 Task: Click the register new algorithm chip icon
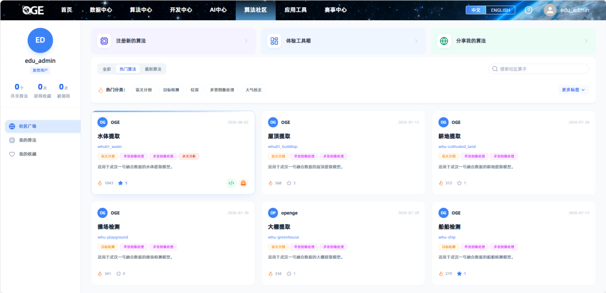click(x=104, y=41)
